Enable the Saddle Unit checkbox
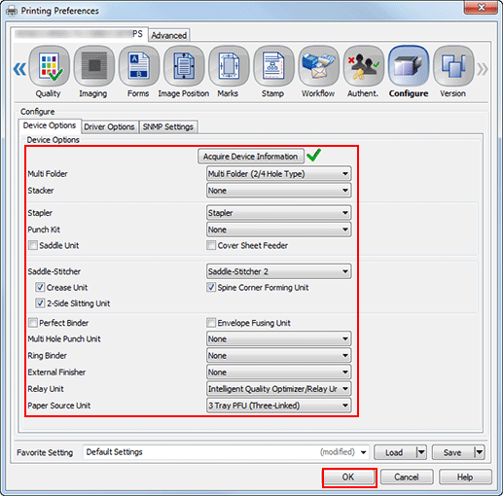The width and height of the screenshot is (503, 496). pyautogui.click(x=33, y=245)
